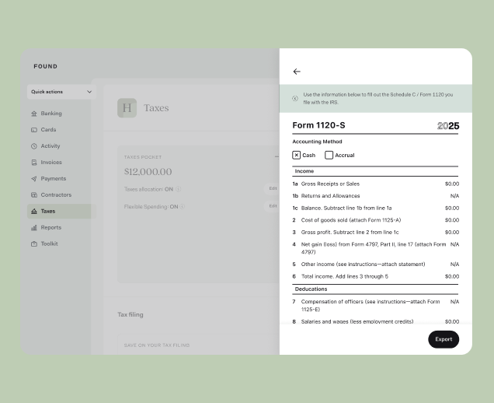Click the Cards icon in sidebar
The image size is (494, 403).
(x=34, y=130)
